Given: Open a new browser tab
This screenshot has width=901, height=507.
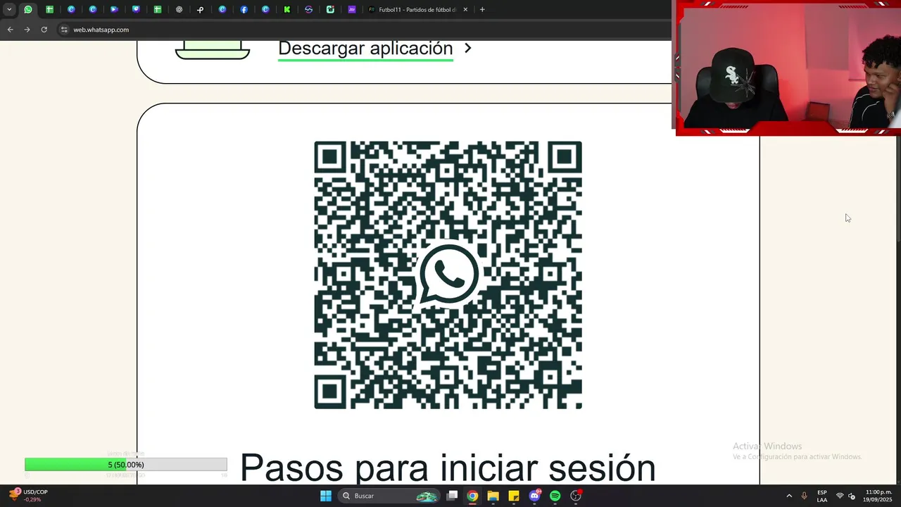Looking at the screenshot, I should [482, 10].
